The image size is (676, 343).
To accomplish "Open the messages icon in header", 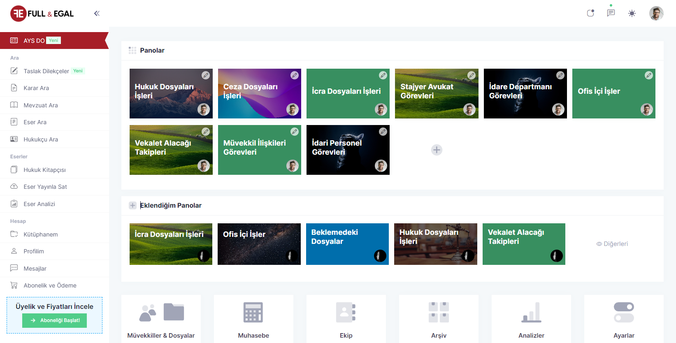I will point(611,13).
